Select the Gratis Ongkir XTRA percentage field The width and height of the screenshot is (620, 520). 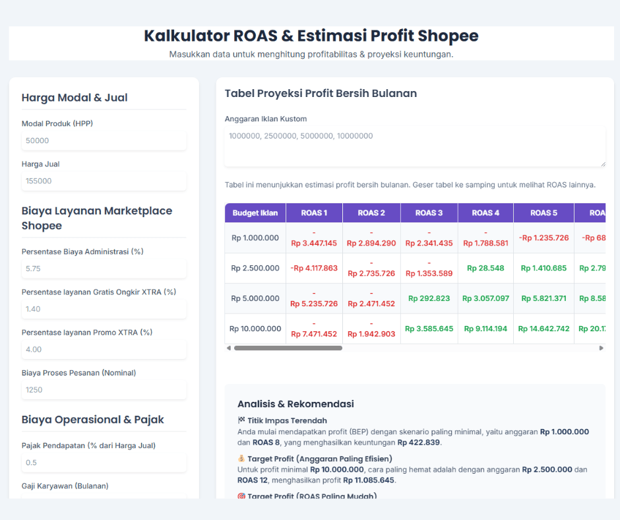coord(104,309)
